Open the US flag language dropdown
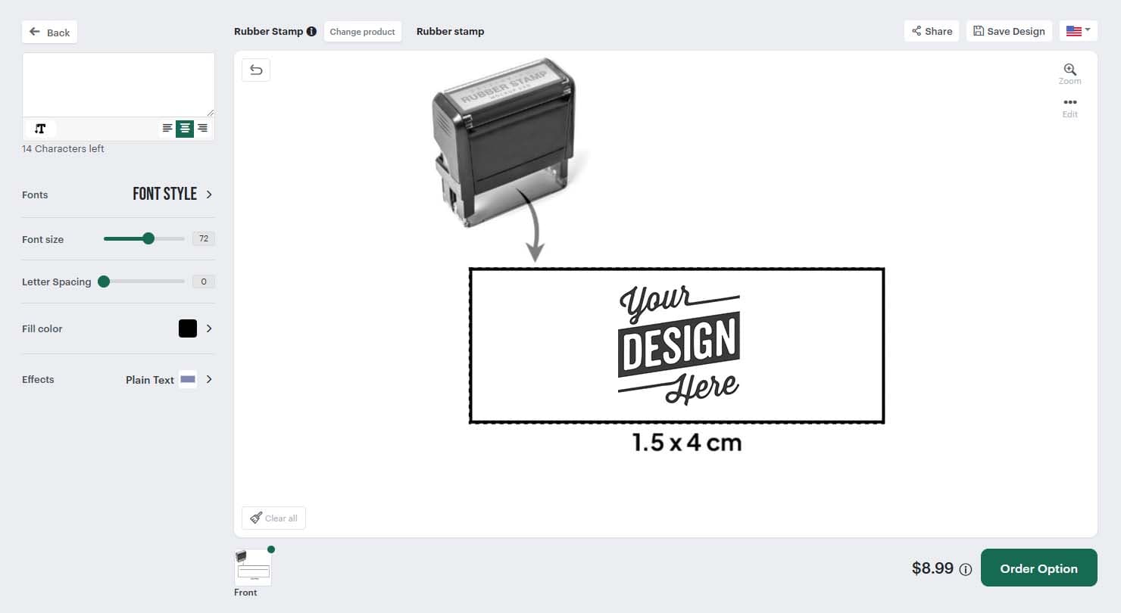This screenshot has height=613, width=1121. [x=1078, y=31]
